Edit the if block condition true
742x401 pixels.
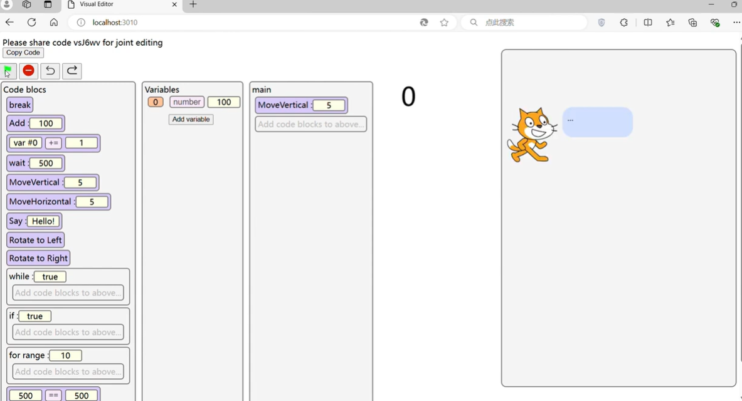(x=34, y=316)
